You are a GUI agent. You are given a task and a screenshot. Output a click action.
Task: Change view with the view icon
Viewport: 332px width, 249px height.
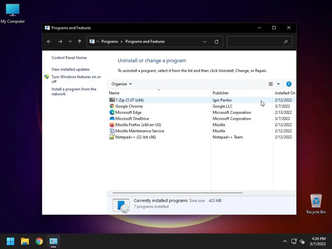tap(271, 84)
